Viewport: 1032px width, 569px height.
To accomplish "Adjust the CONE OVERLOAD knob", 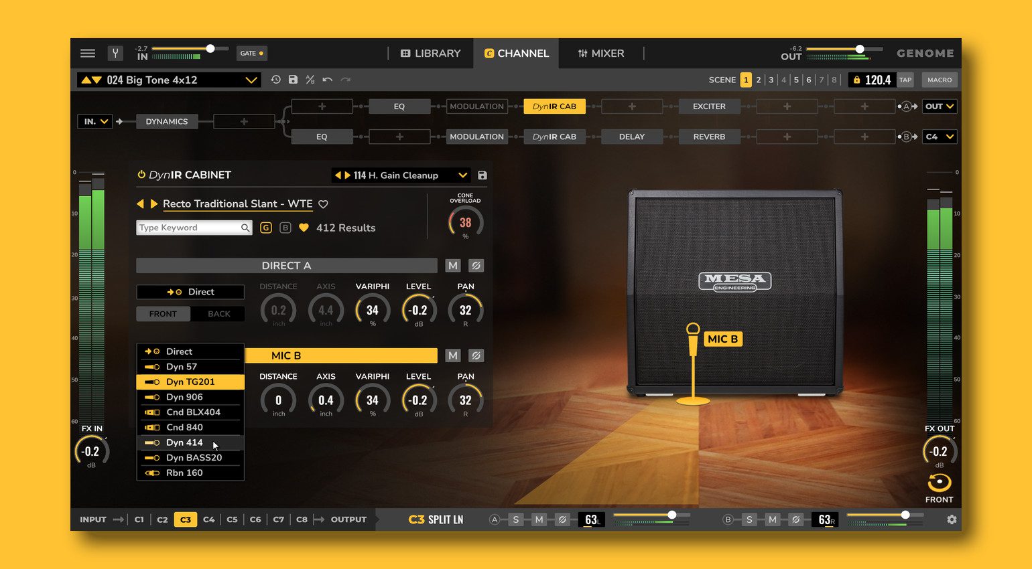I will [465, 223].
